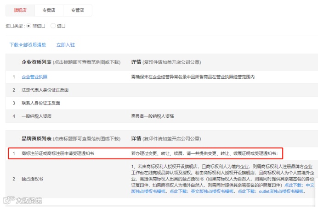Open the 企业营业执照 sample link

34,77
